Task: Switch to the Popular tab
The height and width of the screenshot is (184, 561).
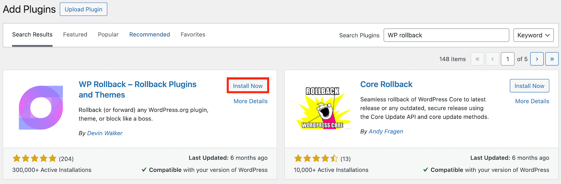Action: (x=108, y=34)
